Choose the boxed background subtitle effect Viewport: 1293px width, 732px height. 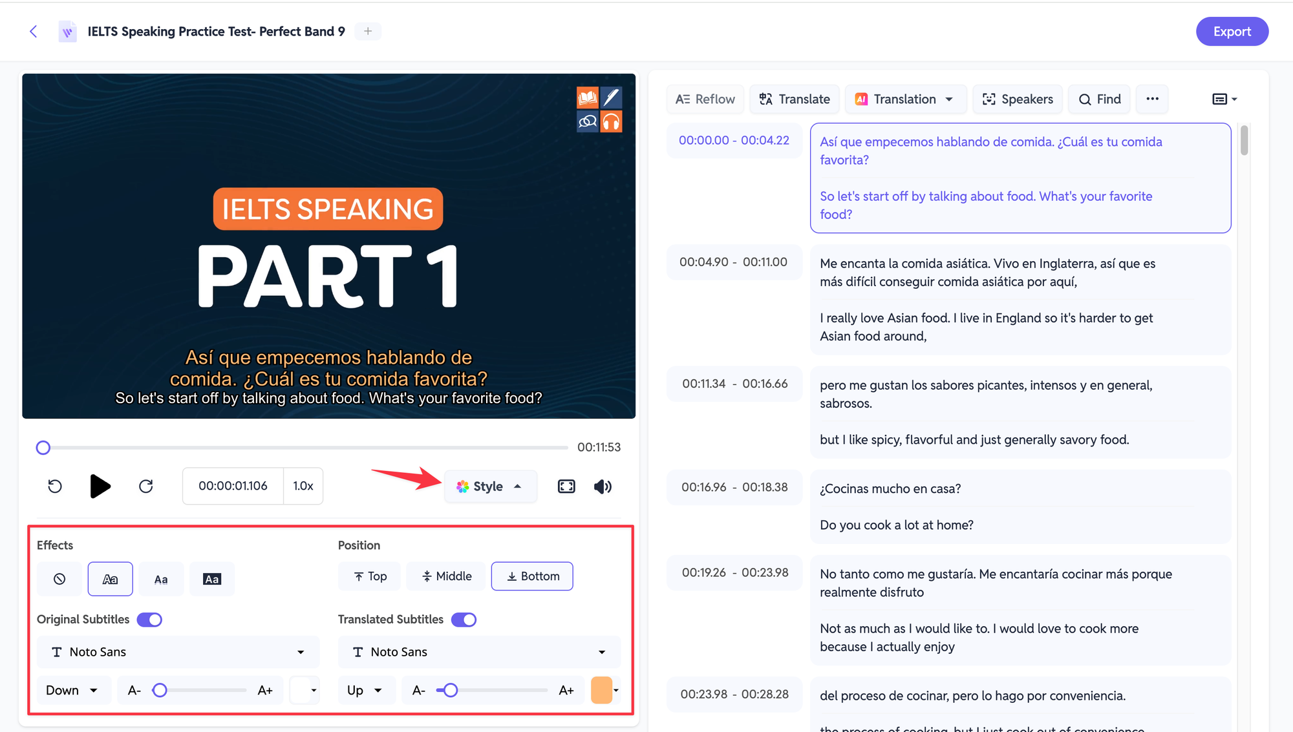click(x=212, y=579)
